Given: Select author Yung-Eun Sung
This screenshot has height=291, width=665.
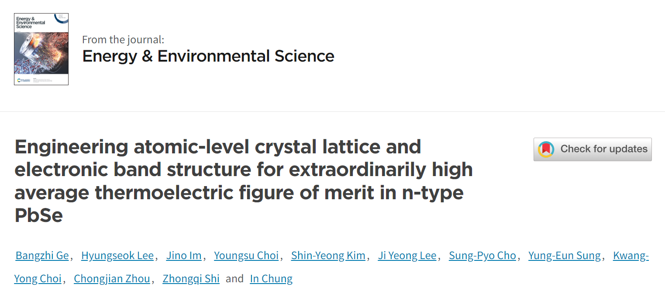Looking at the screenshot, I should tap(565, 256).
